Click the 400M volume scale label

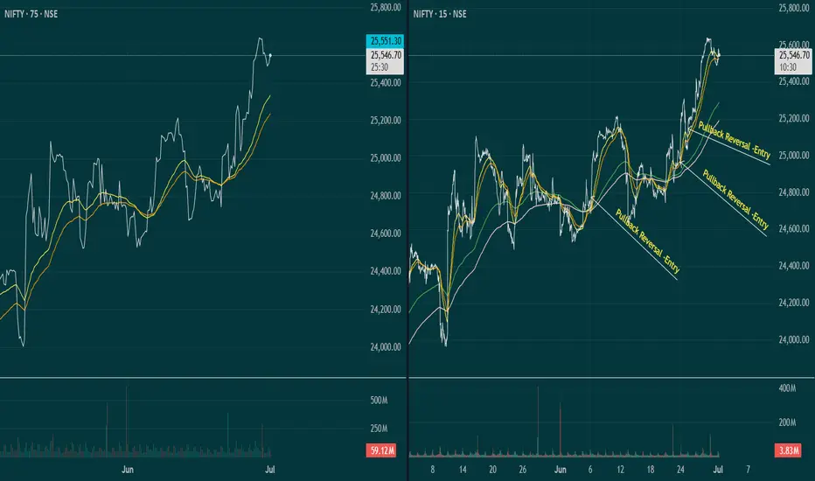point(787,388)
